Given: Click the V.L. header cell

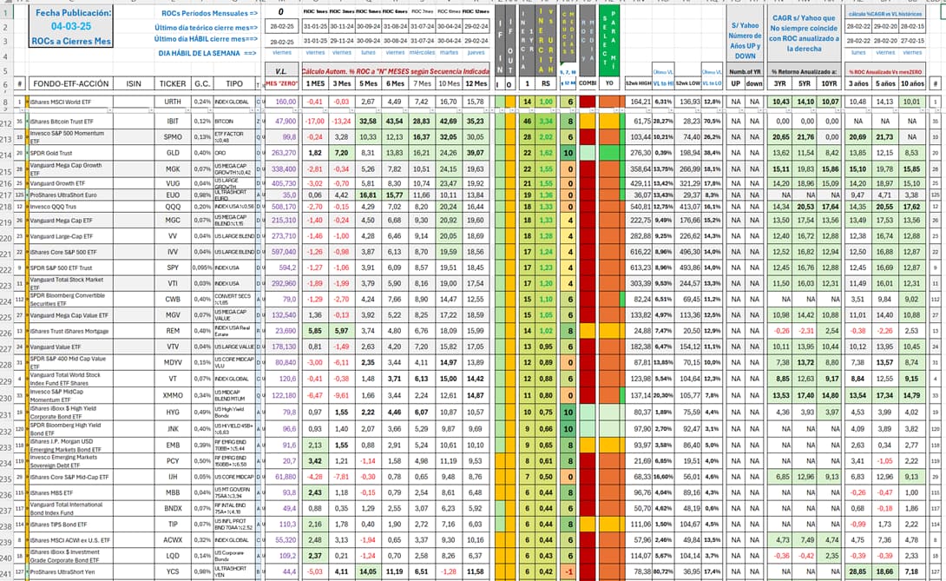Looking at the screenshot, I should pyautogui.click(x=281, y=71).
